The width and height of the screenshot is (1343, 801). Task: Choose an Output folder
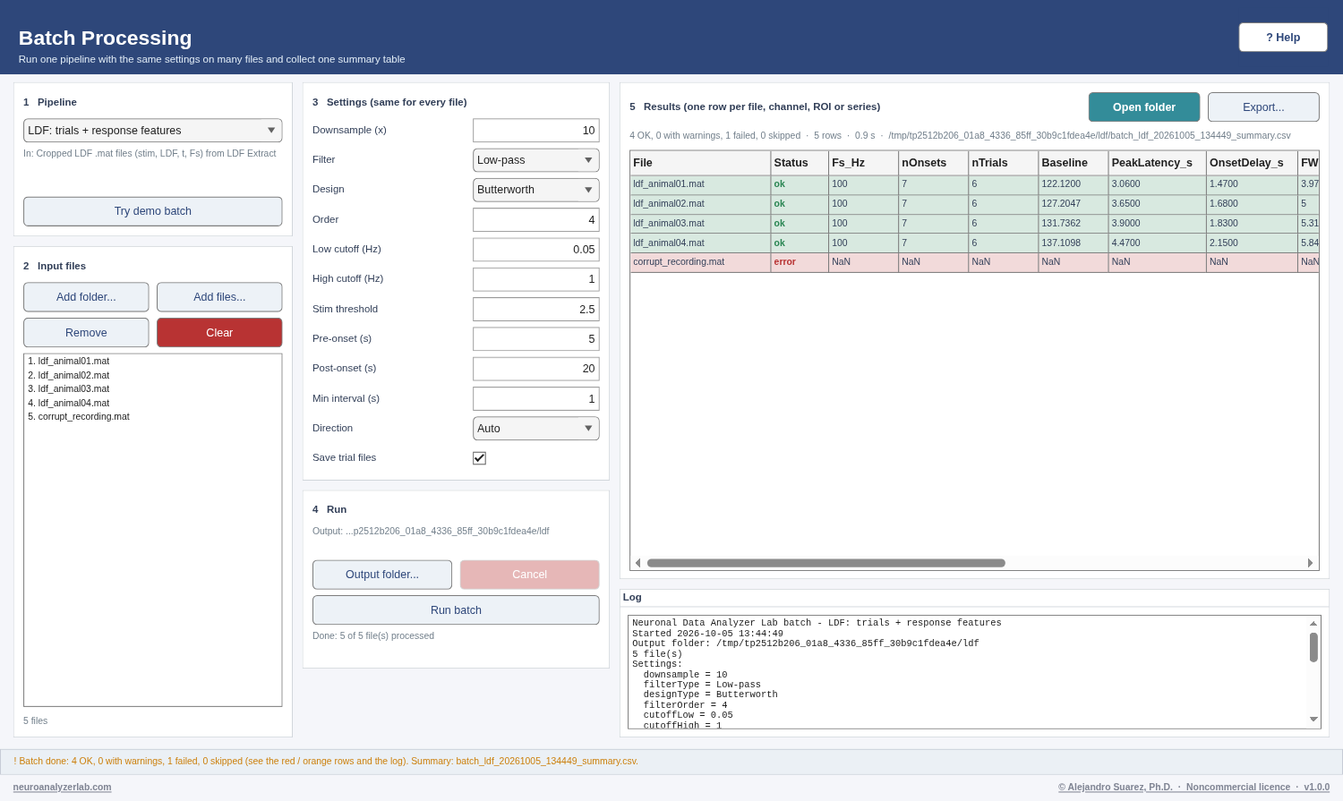tap(382, 575)
